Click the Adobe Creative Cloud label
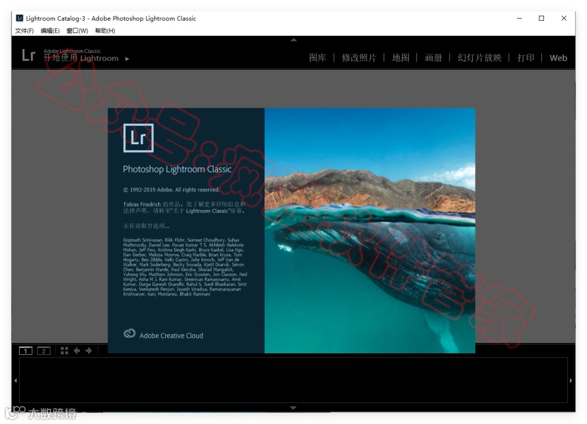This screenshot has height=424, width=587. pyautogui.click(x=171, y=336)
